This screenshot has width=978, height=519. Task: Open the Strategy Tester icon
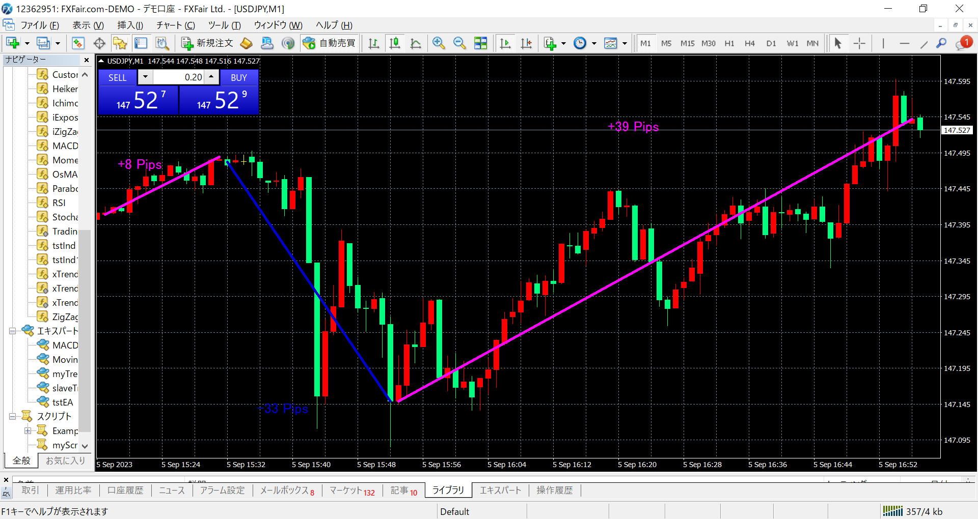point(162,43)
